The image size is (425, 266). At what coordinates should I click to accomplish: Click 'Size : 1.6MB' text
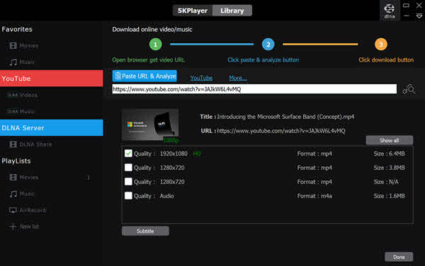point(389,196)
